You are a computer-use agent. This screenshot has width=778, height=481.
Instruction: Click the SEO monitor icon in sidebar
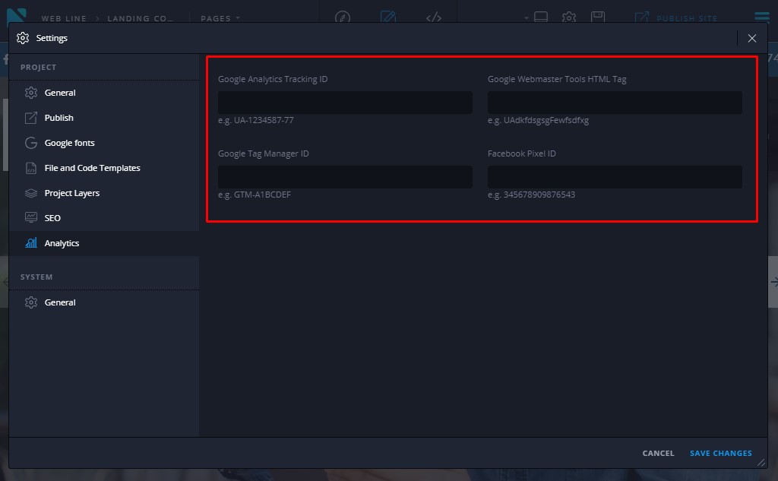pos(31,217)
